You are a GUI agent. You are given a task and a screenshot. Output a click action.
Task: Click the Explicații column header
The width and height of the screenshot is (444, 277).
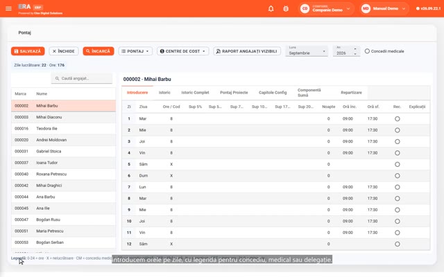click(x=417, y=107)
